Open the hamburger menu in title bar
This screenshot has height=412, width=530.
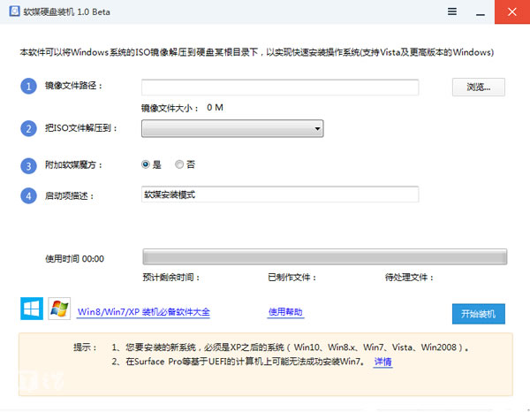click(x=452, y=11)
